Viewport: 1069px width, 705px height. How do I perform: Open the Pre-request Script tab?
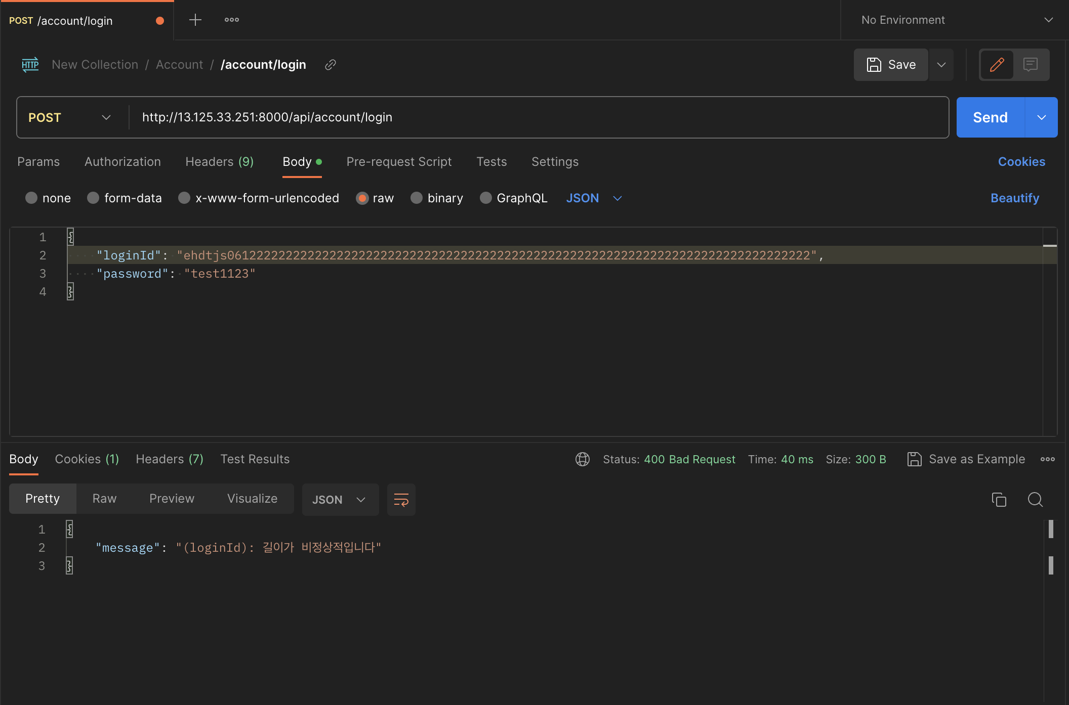click(x=399, y=162)
